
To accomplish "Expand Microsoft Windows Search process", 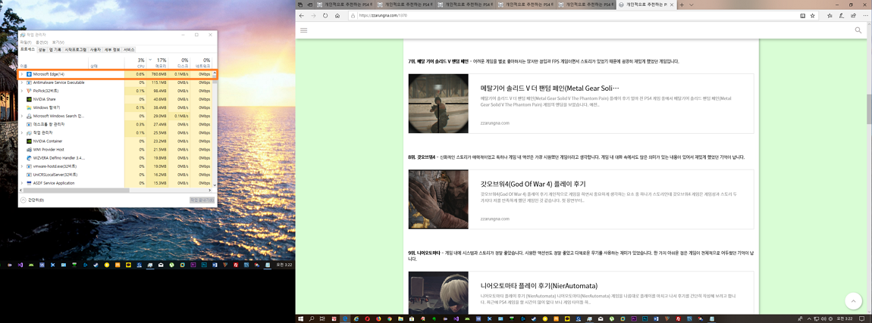I will pyautogui.click(x=22, y=116).
